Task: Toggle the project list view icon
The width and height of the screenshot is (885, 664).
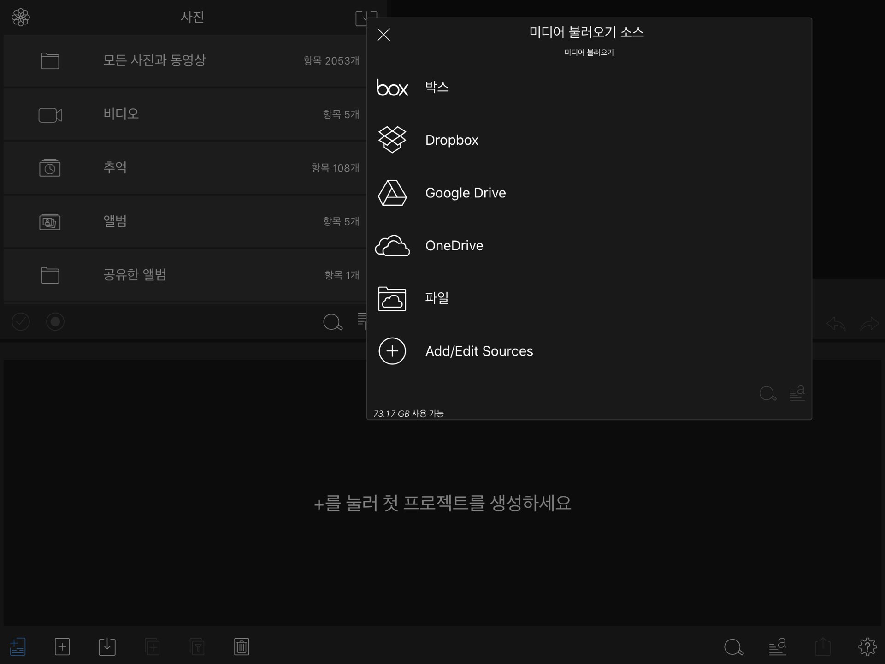Action: coord(18,646)
